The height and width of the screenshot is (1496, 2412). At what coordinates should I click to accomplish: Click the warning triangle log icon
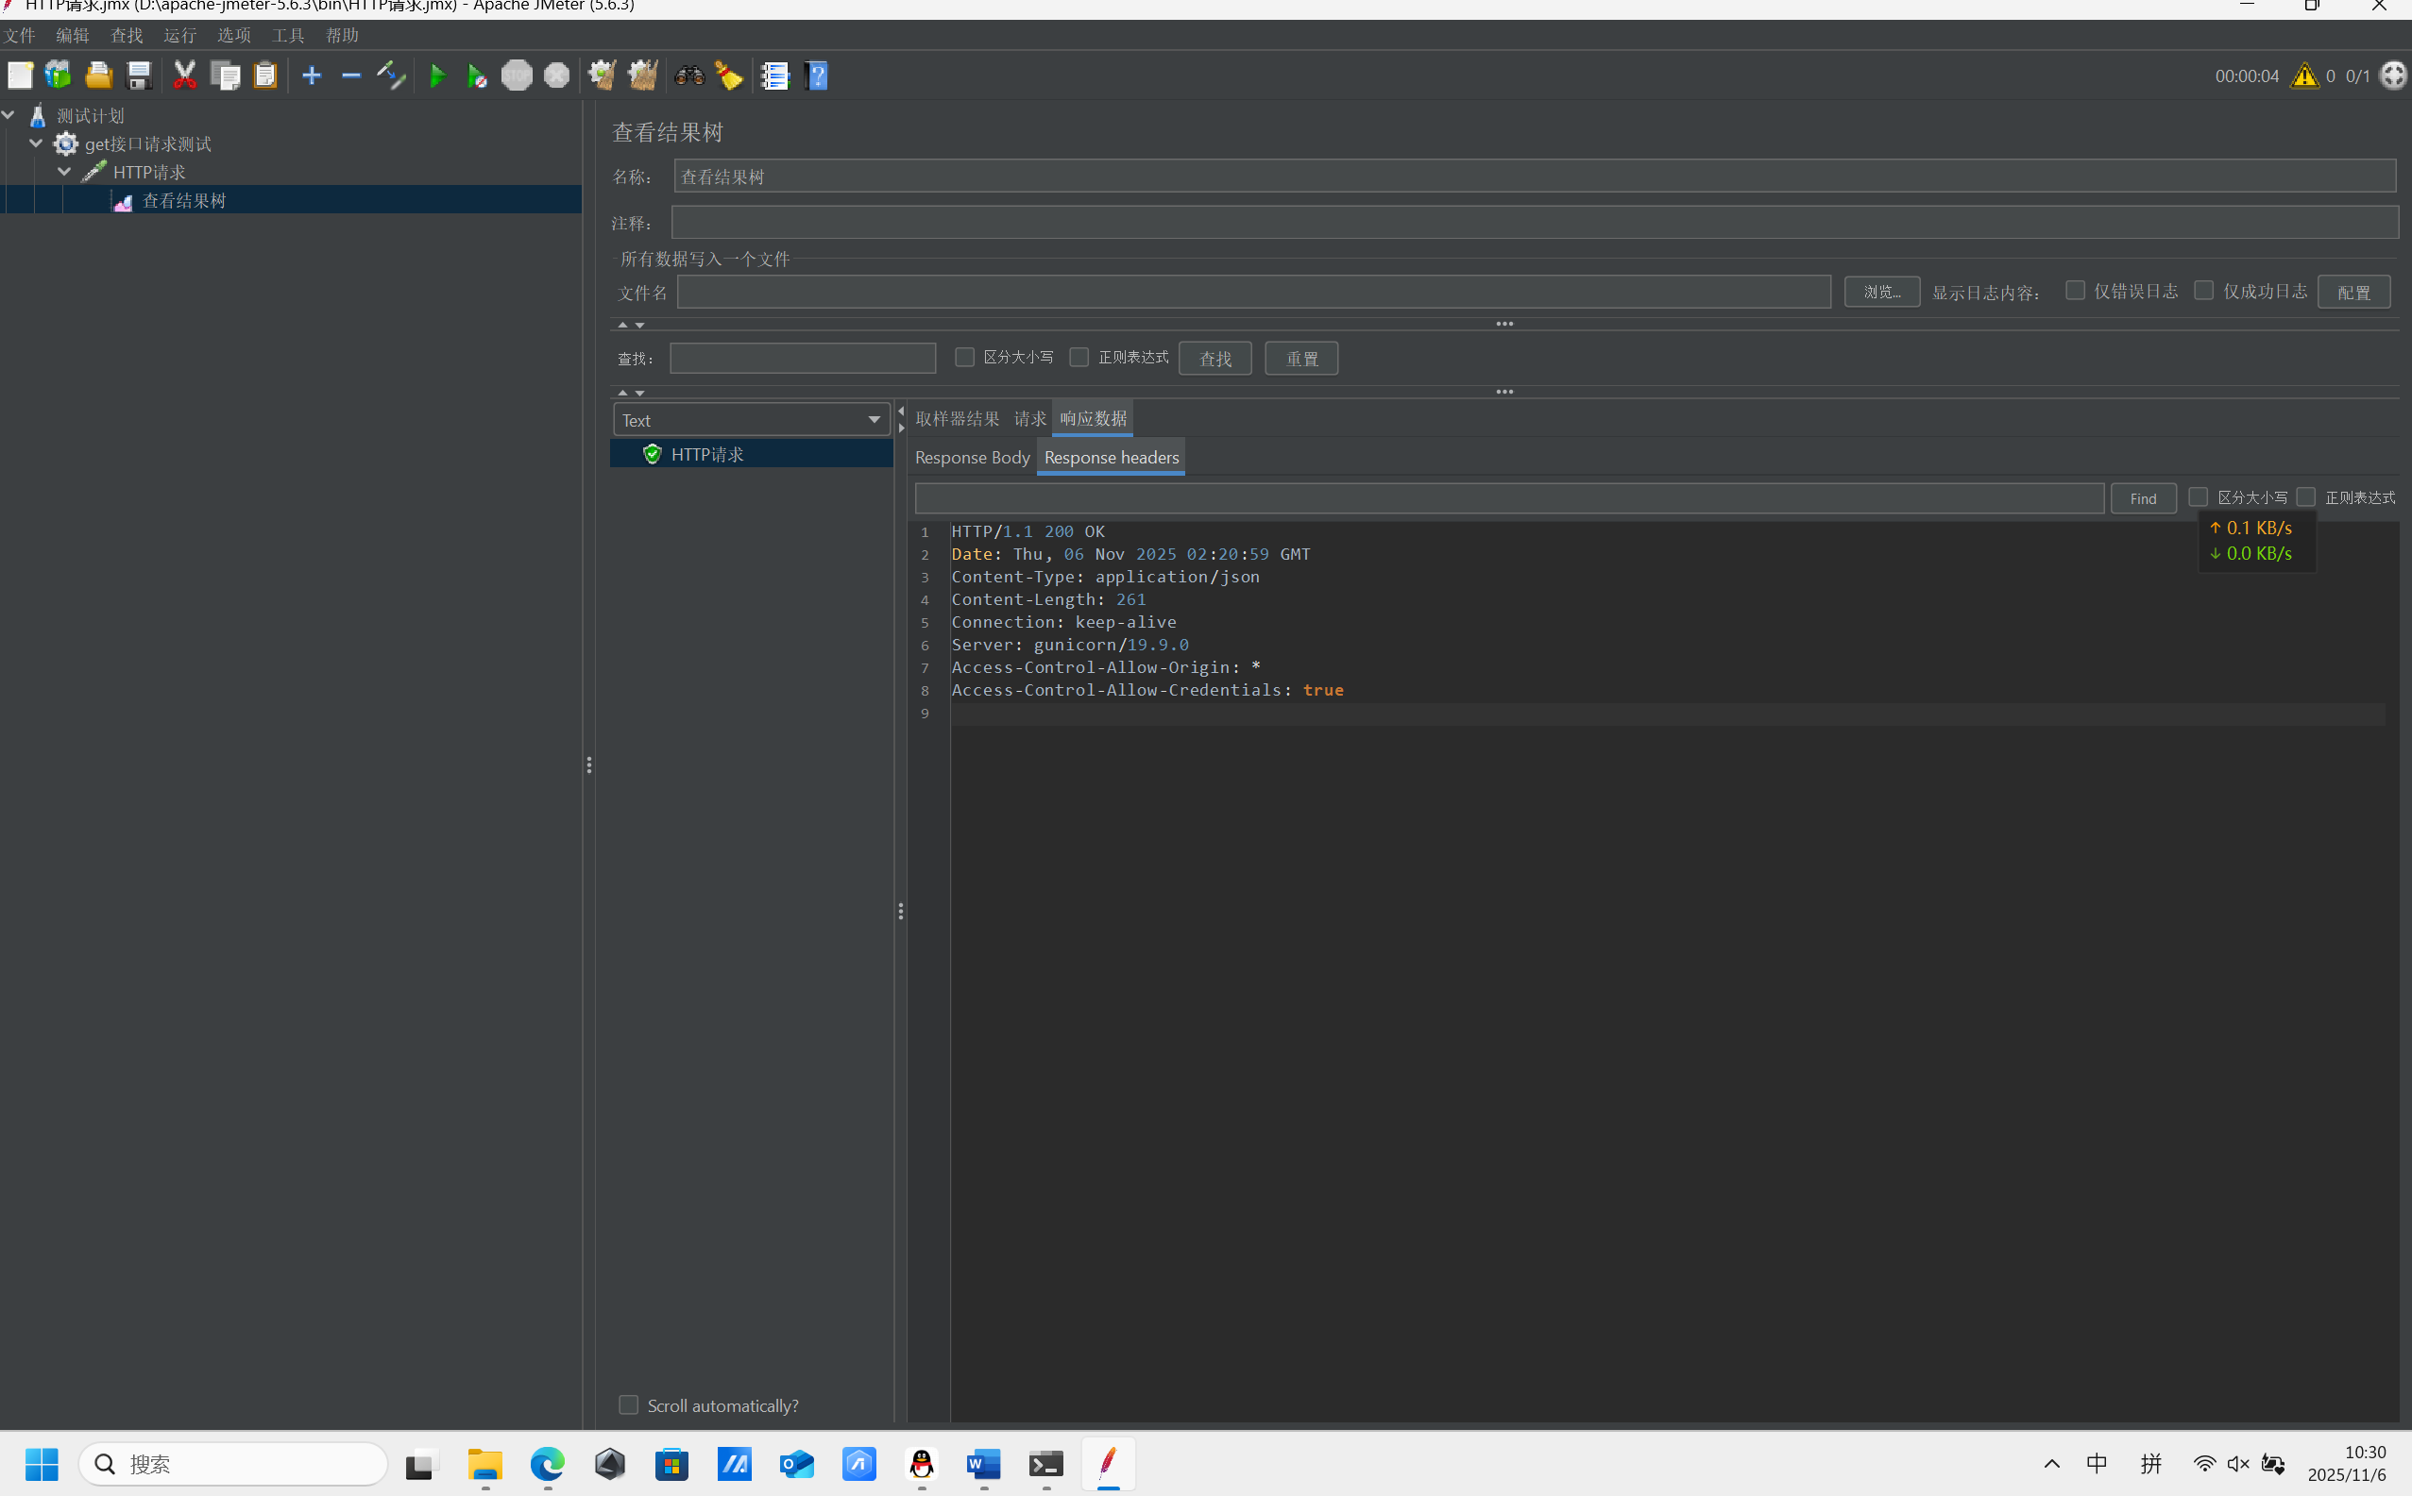2304,76
